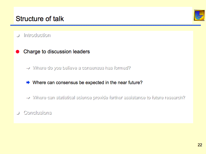Click Where do you believe a consensus has formed
Image resolution: width=206 pixels, height=154 pixels.
[x=82, y=68]
